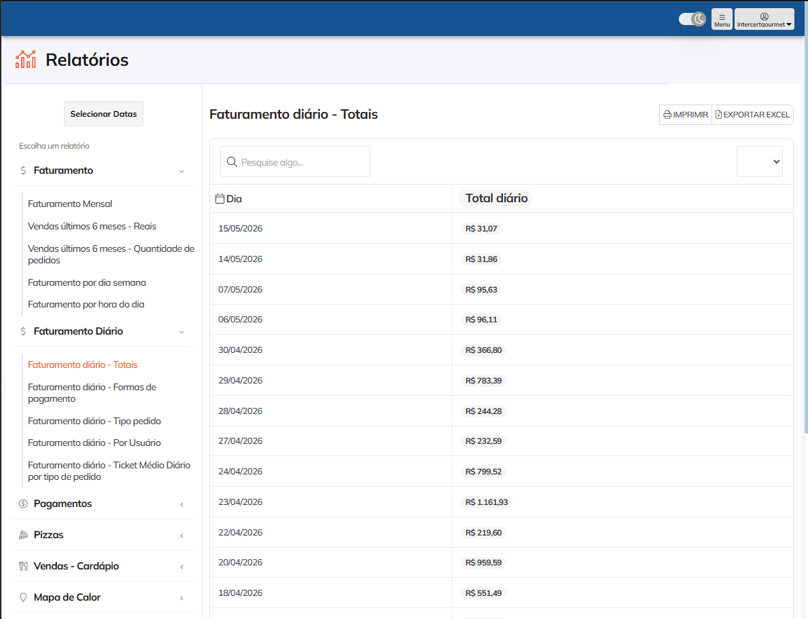This screenshot has width=808, height=619.
Task: Click the cutlery icon beside Vendas - Cardápio
Action: tap(23, 567)
